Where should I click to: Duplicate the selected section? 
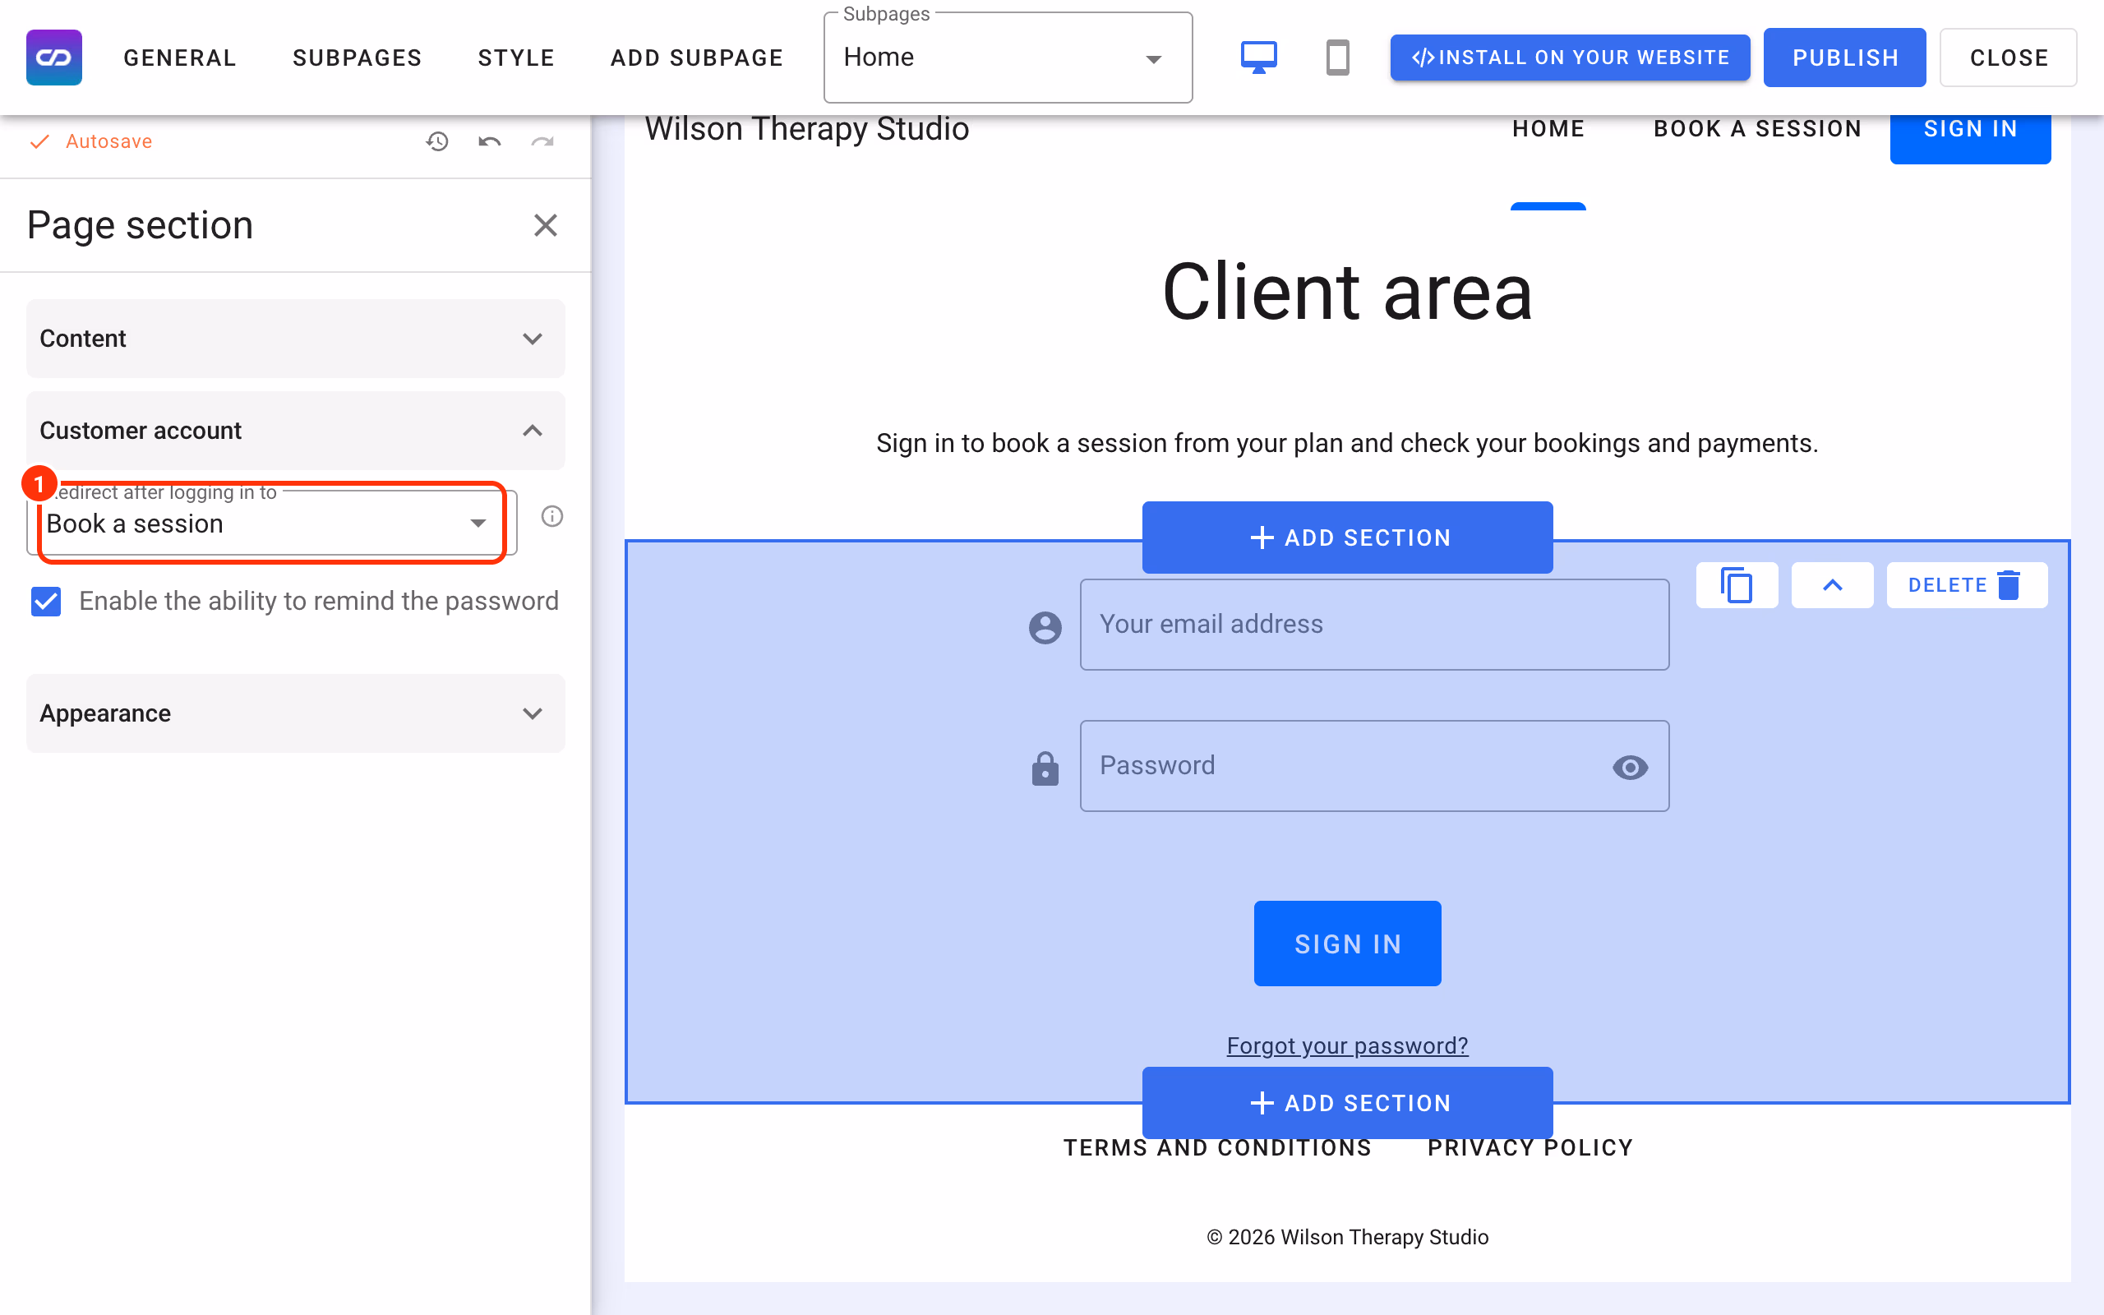tap(1737, 584)
